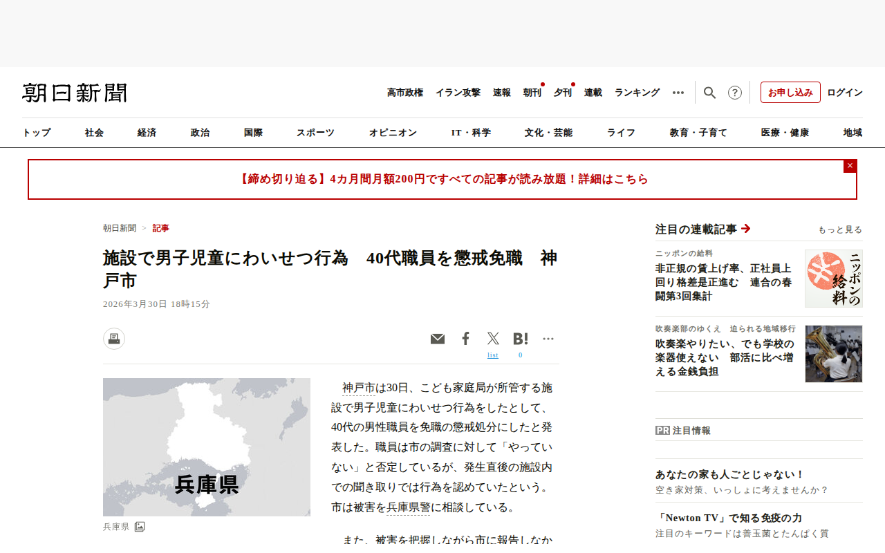
Task: Read the 非正規の賃上げ率 article
Action: pos(724,282)
